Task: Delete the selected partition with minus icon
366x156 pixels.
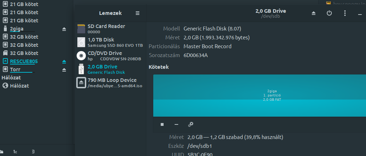Action: coord(176,125)
